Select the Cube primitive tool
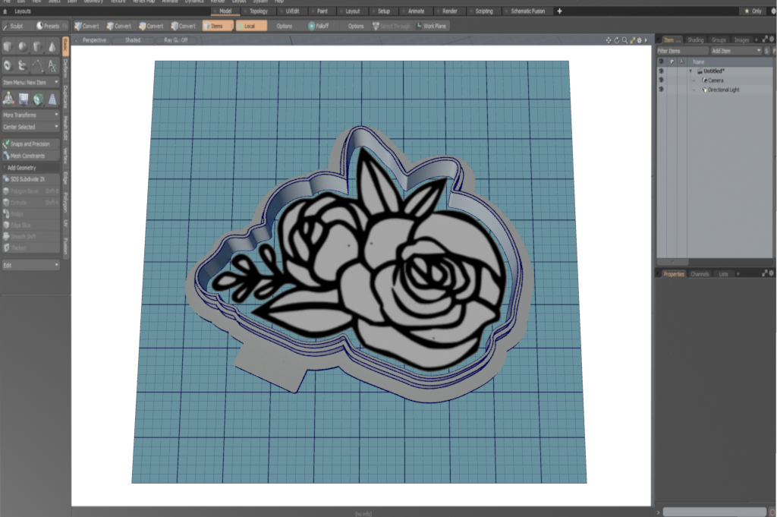The width and height of the screenshot is (777, 517). pyautogui.click(x=8, y=47)
